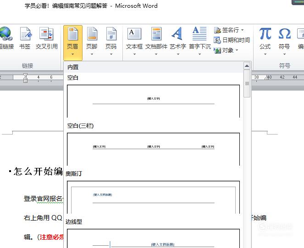
Task: Expand the 公式 dropdown arrow
Action: pos(265,54)
